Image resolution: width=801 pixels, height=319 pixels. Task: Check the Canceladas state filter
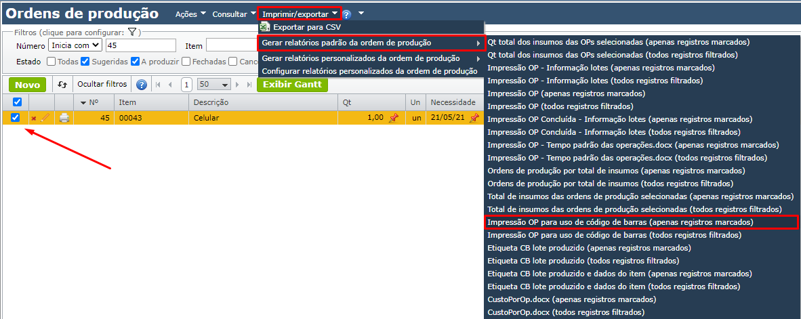coord(233,62)
